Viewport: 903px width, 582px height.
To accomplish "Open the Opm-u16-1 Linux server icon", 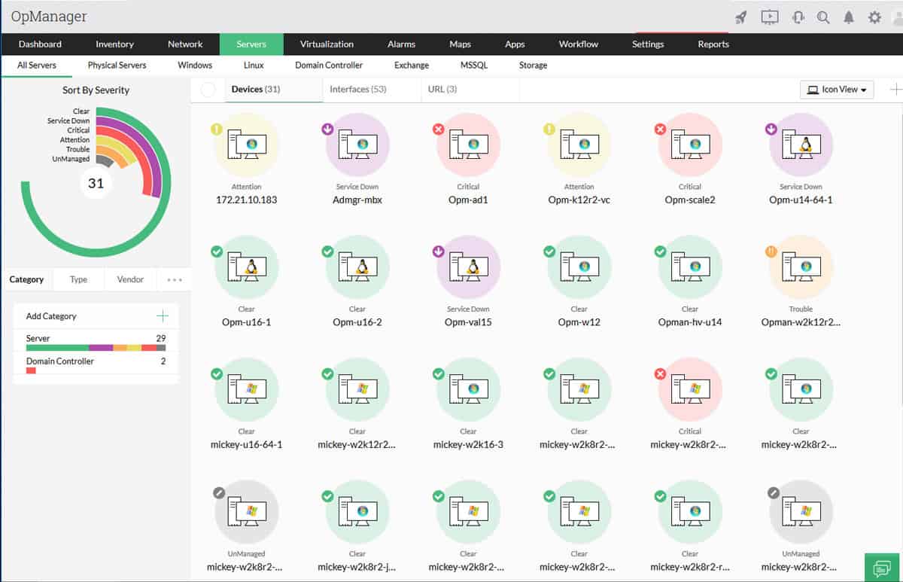I will [x=247, y=268].
